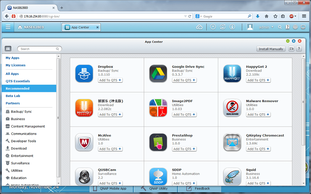Viewport: 311px width, 194px height.
Task: Open App Center help button
Action: coord(299,48)
